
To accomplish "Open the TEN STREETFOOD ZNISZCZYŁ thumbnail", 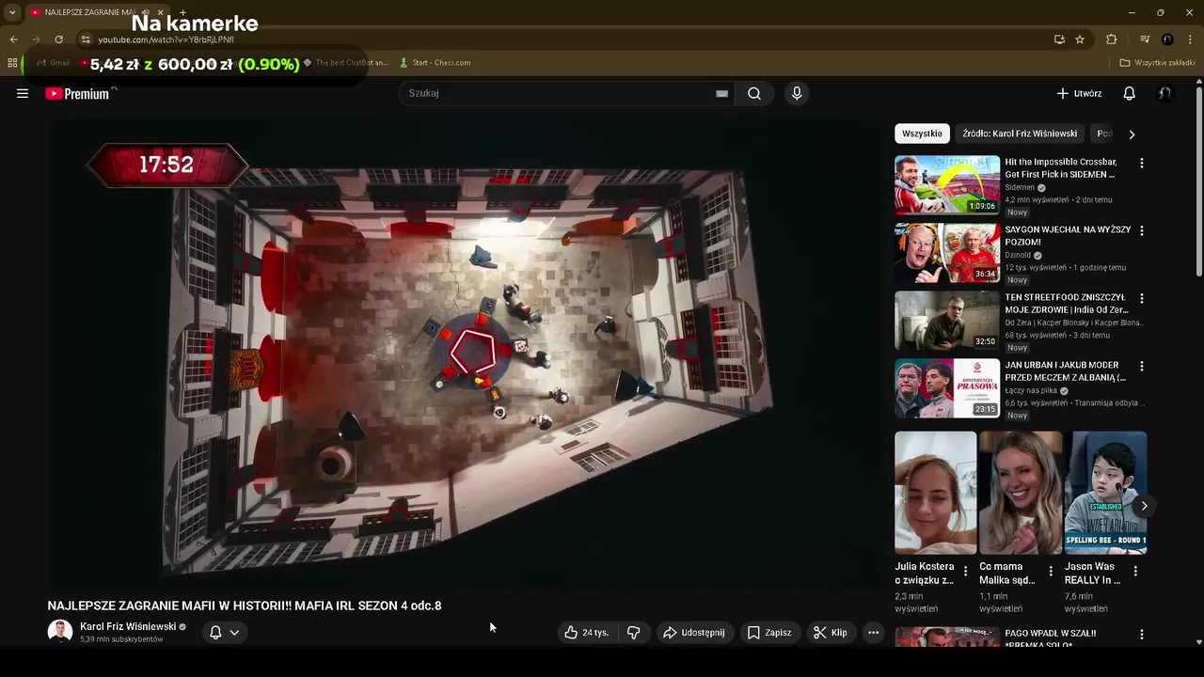I will (x=947, y=321).
